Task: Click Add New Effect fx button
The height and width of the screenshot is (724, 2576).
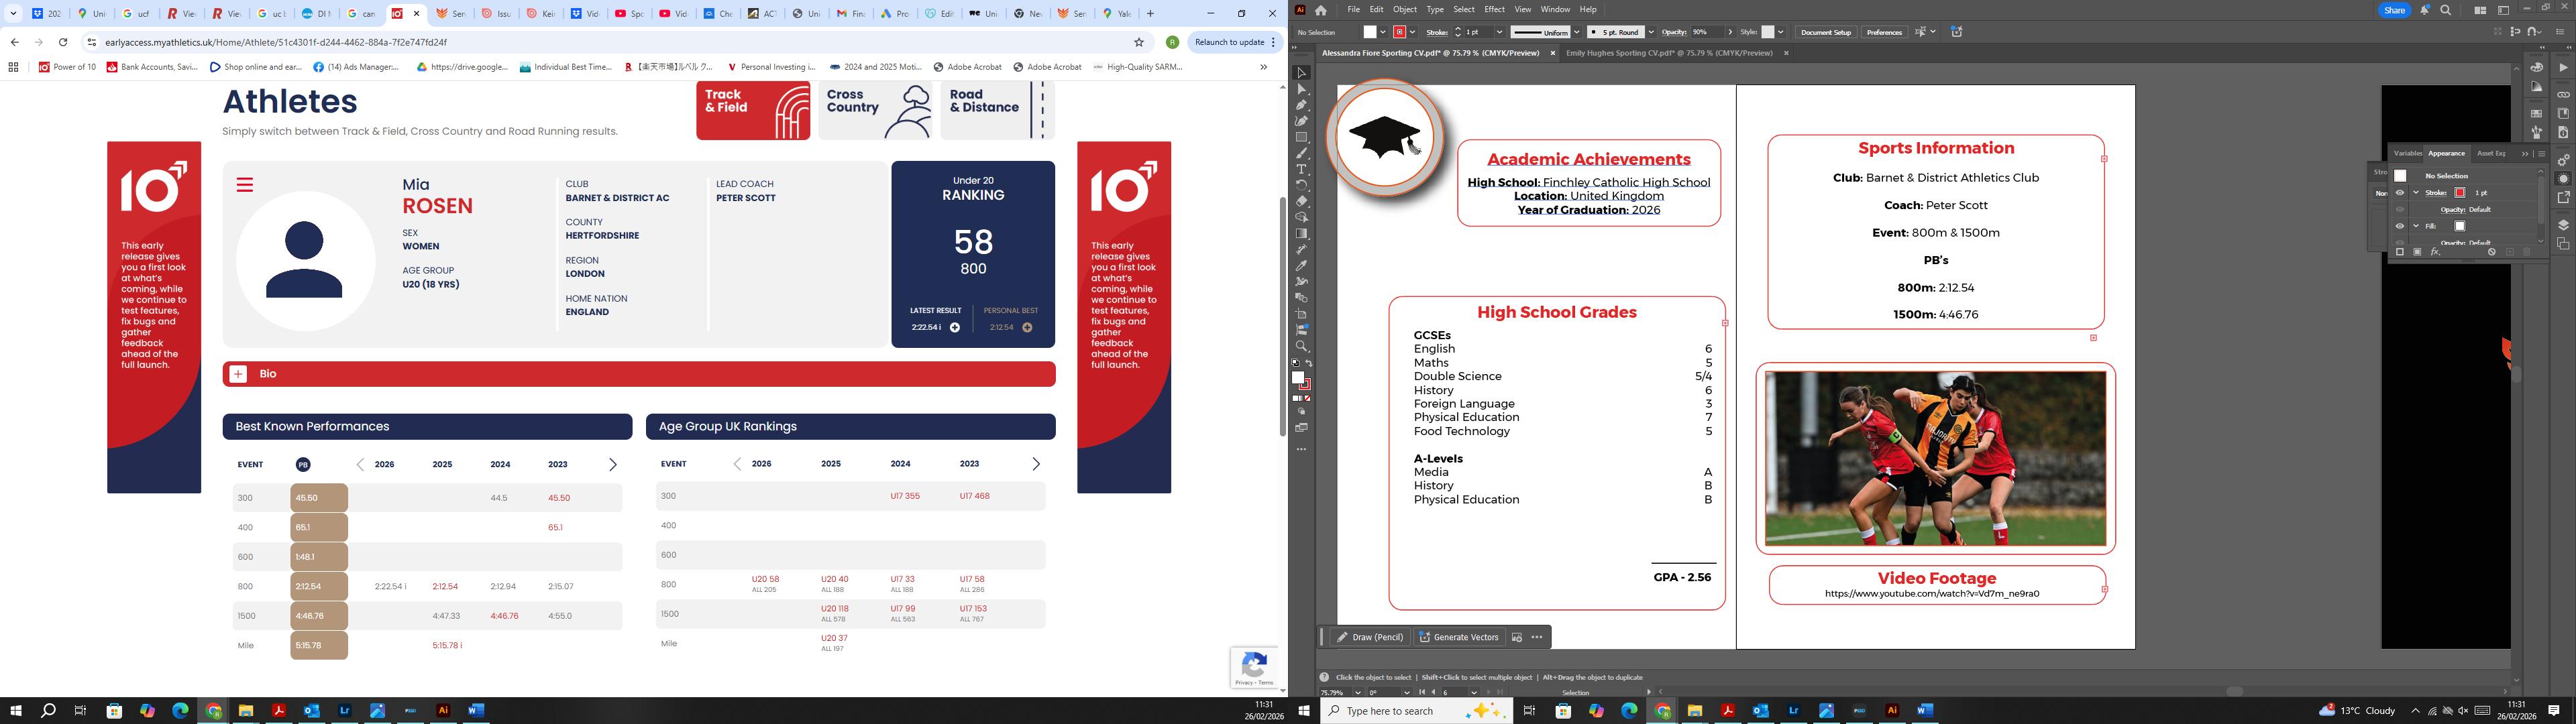Action: 2435,252
